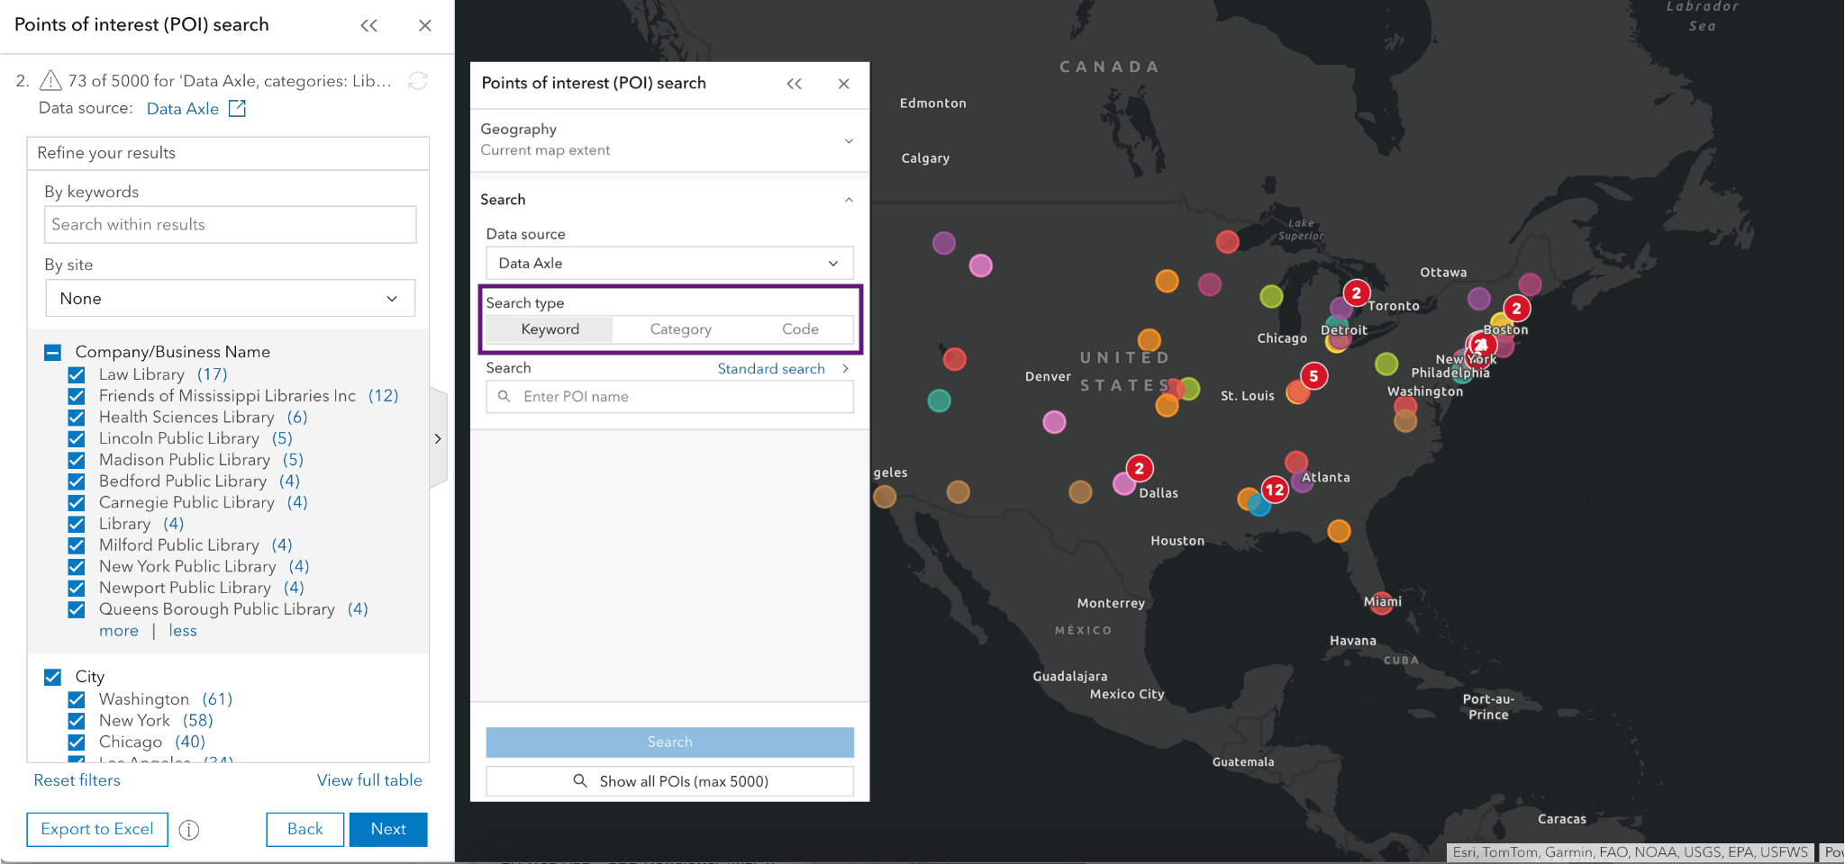Toggle the Company/Business Name group checkbox

click(x=53, y=352)
